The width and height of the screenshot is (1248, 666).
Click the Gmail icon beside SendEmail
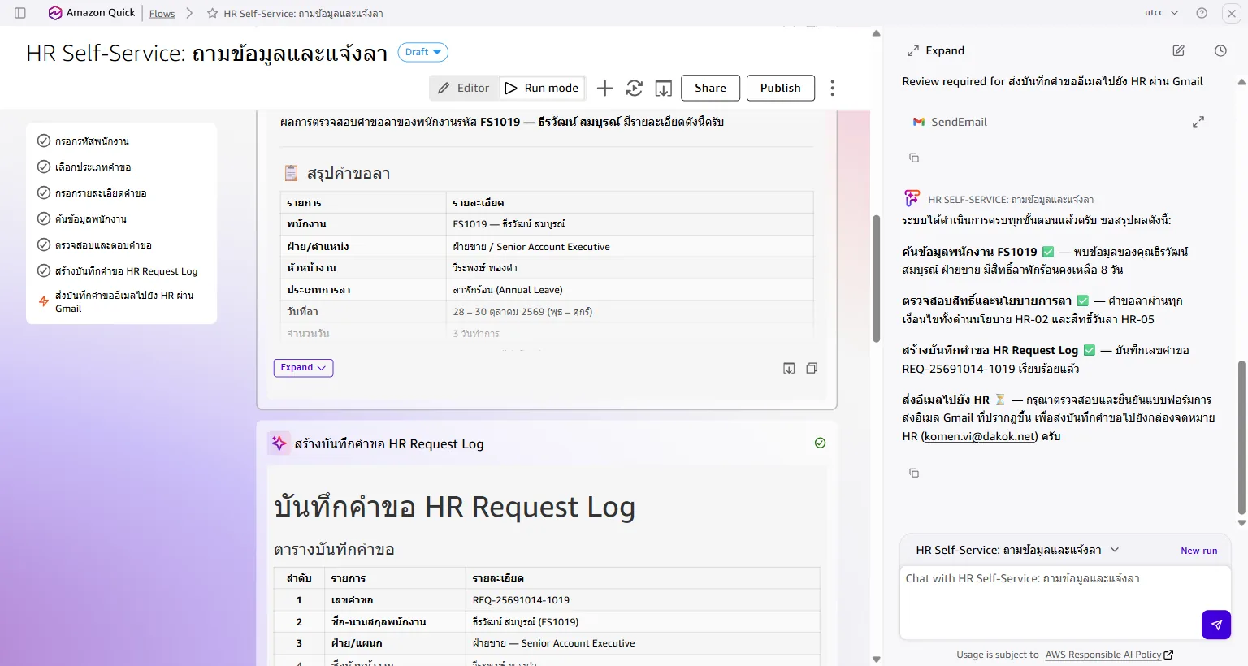pos(919,122)
